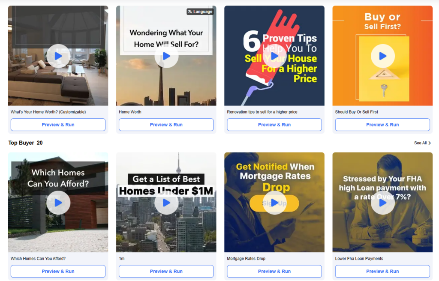This screenshot has width=439, height=281.
Task: Play the Buy or Sell First video
Action: click(383, 56)
